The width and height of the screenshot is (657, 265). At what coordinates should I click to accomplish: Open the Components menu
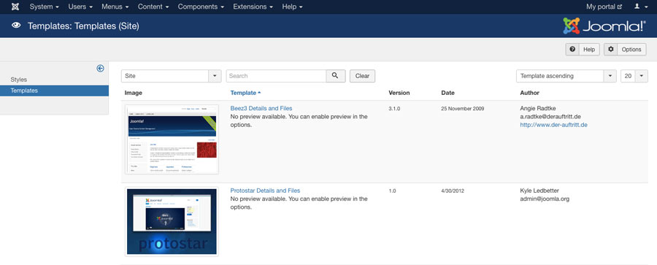pyautogui.click(x=201, y=7)
